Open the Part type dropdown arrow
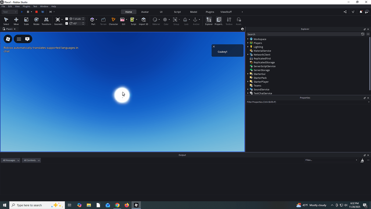 click(97, 20)
